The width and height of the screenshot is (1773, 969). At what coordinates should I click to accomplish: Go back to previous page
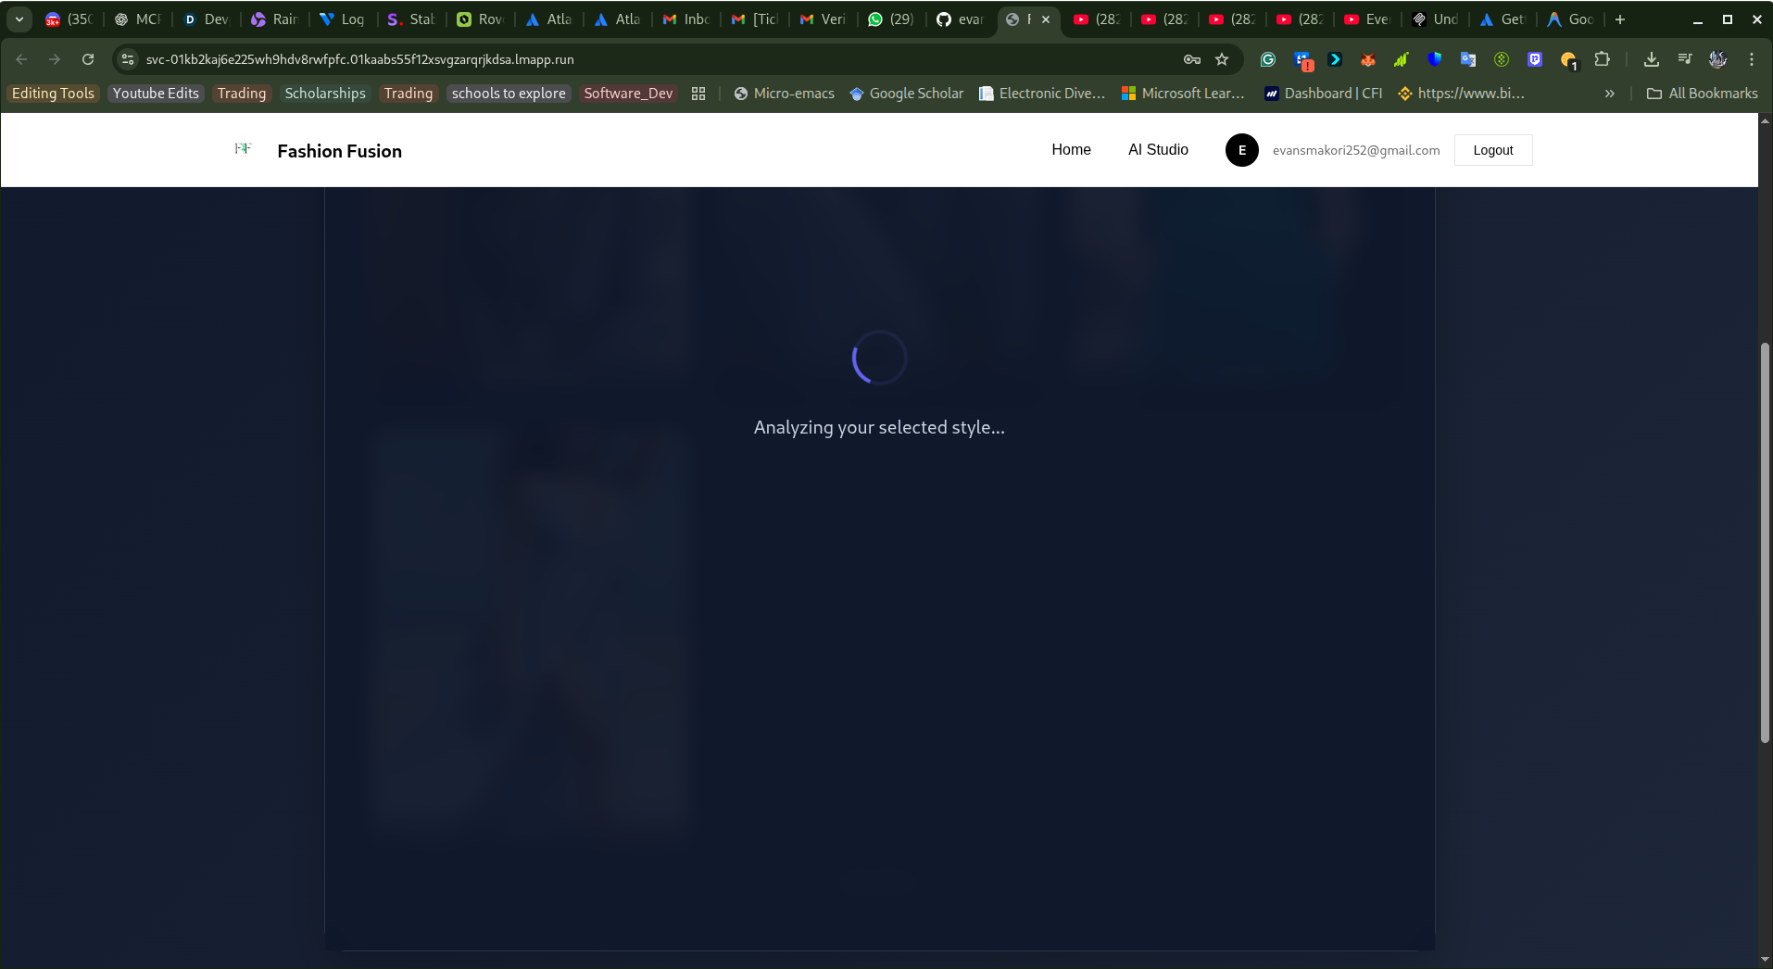coord(21,59)
